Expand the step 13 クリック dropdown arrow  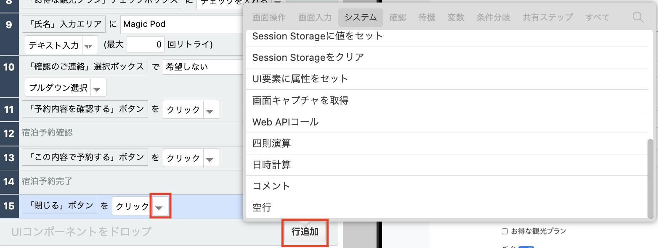pyautogui.click(x=211, y=158)
